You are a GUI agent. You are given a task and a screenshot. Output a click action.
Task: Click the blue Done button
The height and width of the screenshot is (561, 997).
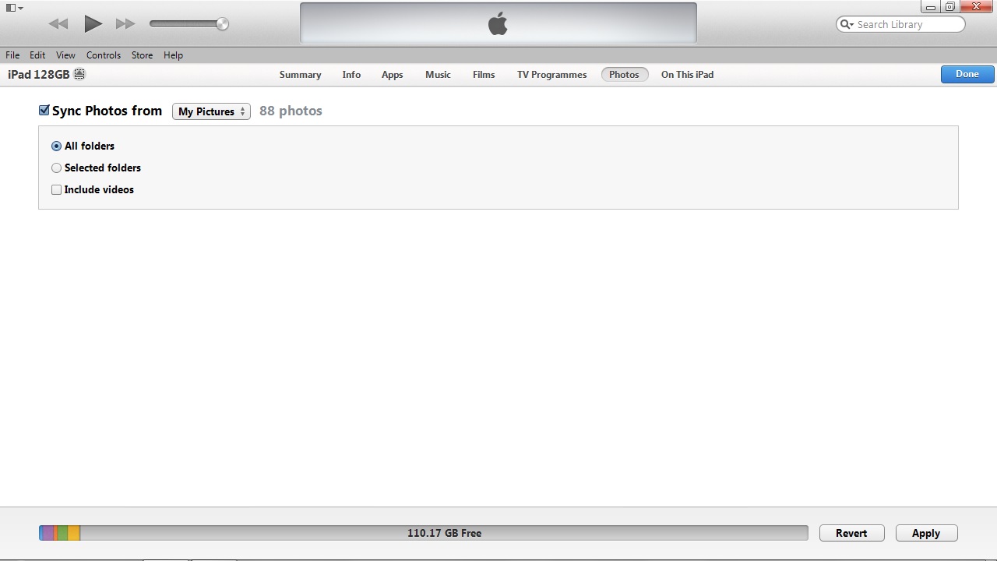coord(967,74)
